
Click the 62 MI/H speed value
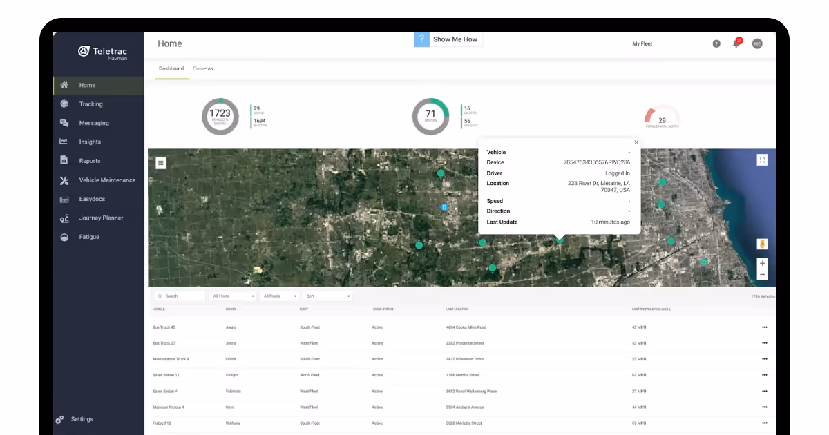click(639, 375)
